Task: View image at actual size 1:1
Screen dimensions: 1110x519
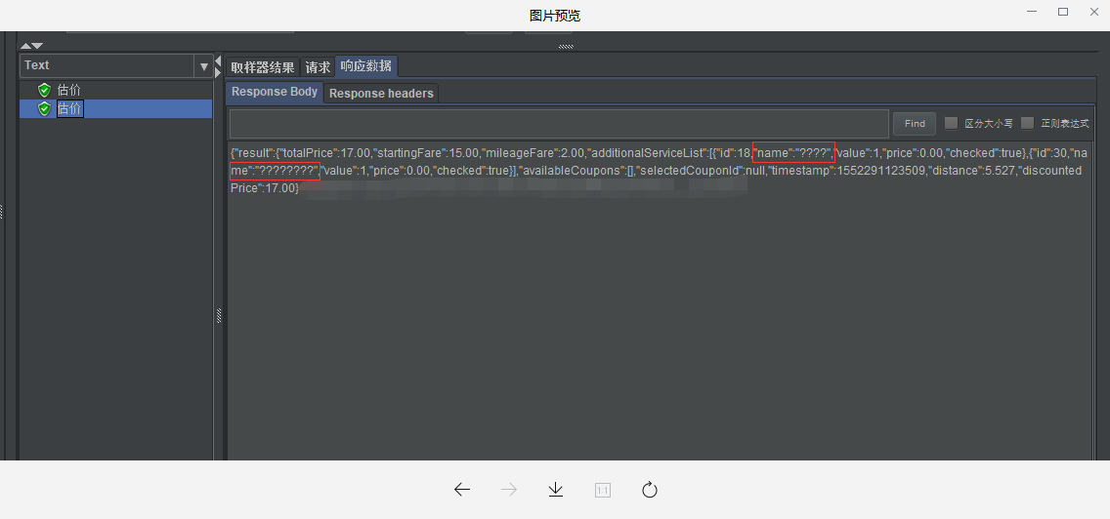Action: pyautogui.click(x=603, y=490)
